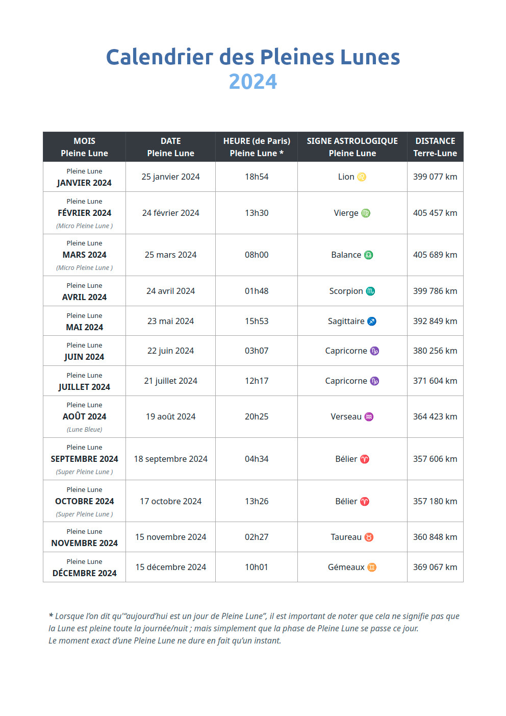Image resolution: width=506 pixels, height=716 pixels.
Task: Select the Sagittaire arrow icon
Action: coord(372,322)
